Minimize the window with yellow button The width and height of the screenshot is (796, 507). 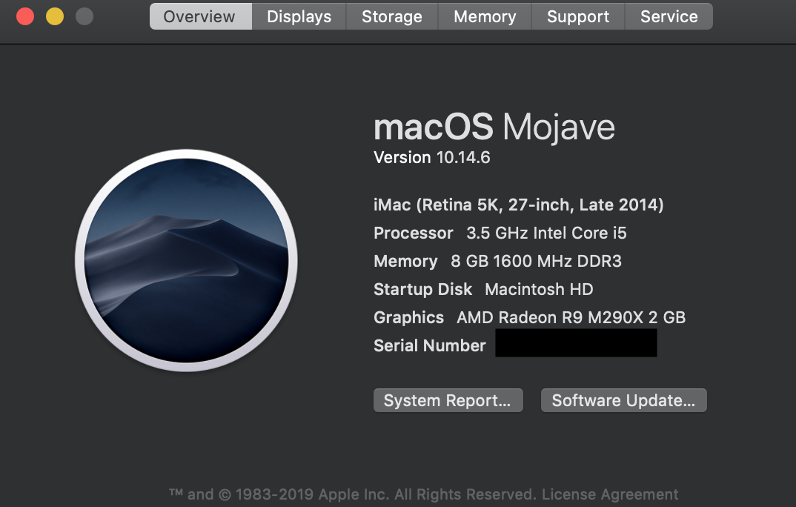tap(55, 16)
